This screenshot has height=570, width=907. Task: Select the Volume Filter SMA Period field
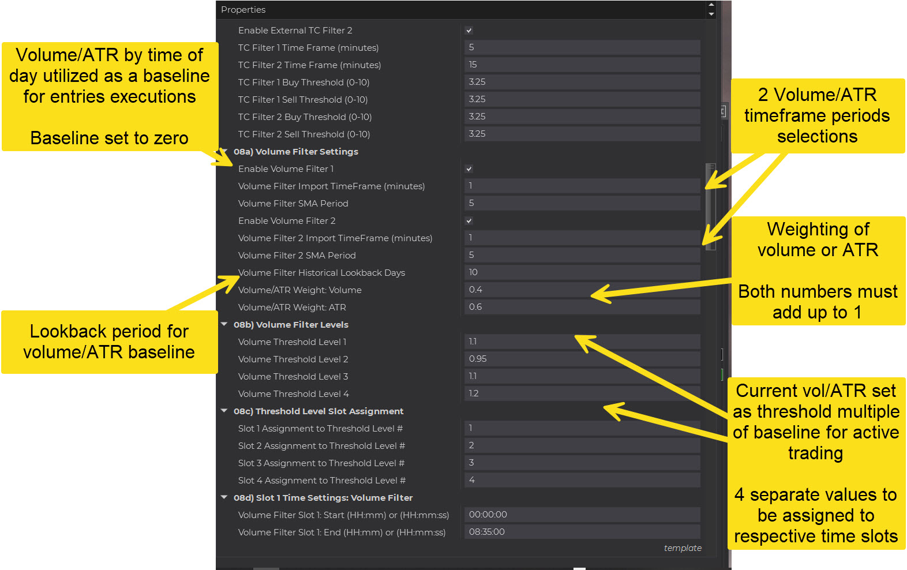tap(582, 203)
